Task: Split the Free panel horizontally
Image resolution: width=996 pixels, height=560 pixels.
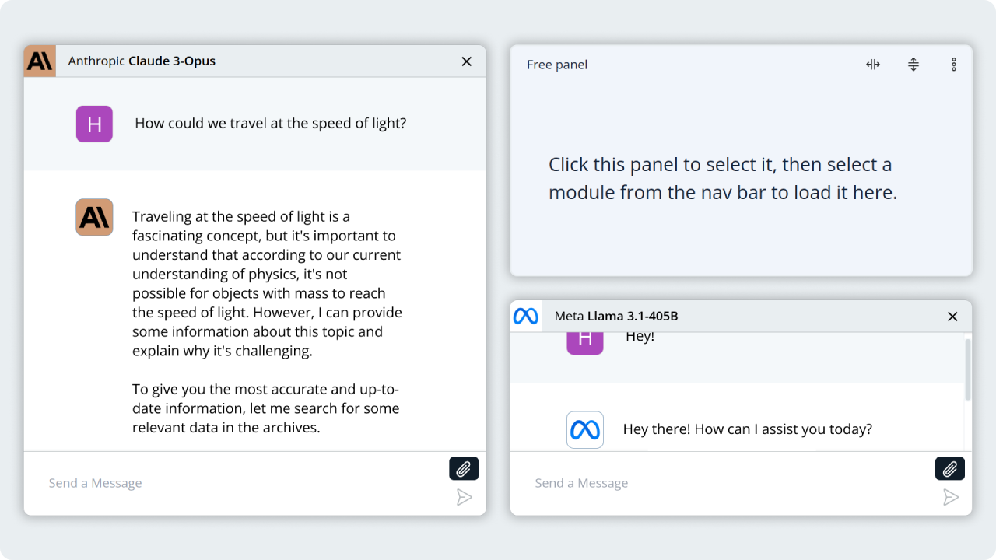Action: (x=873, y=65)
